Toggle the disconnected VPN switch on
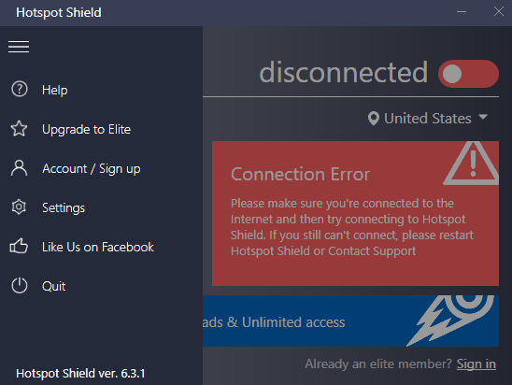 pyautogui.click(x=468, y=74)
